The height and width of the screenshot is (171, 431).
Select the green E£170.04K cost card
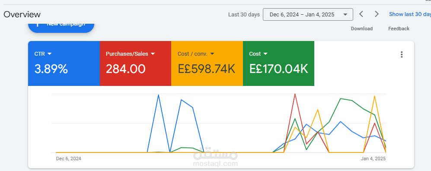click(278, 63)
